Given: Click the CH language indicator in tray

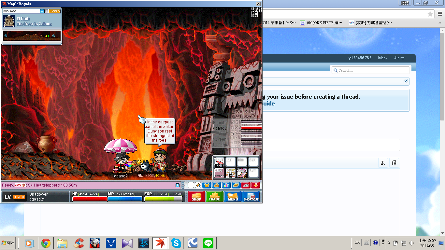Looking at the screenshot, I should pos(357,243).
